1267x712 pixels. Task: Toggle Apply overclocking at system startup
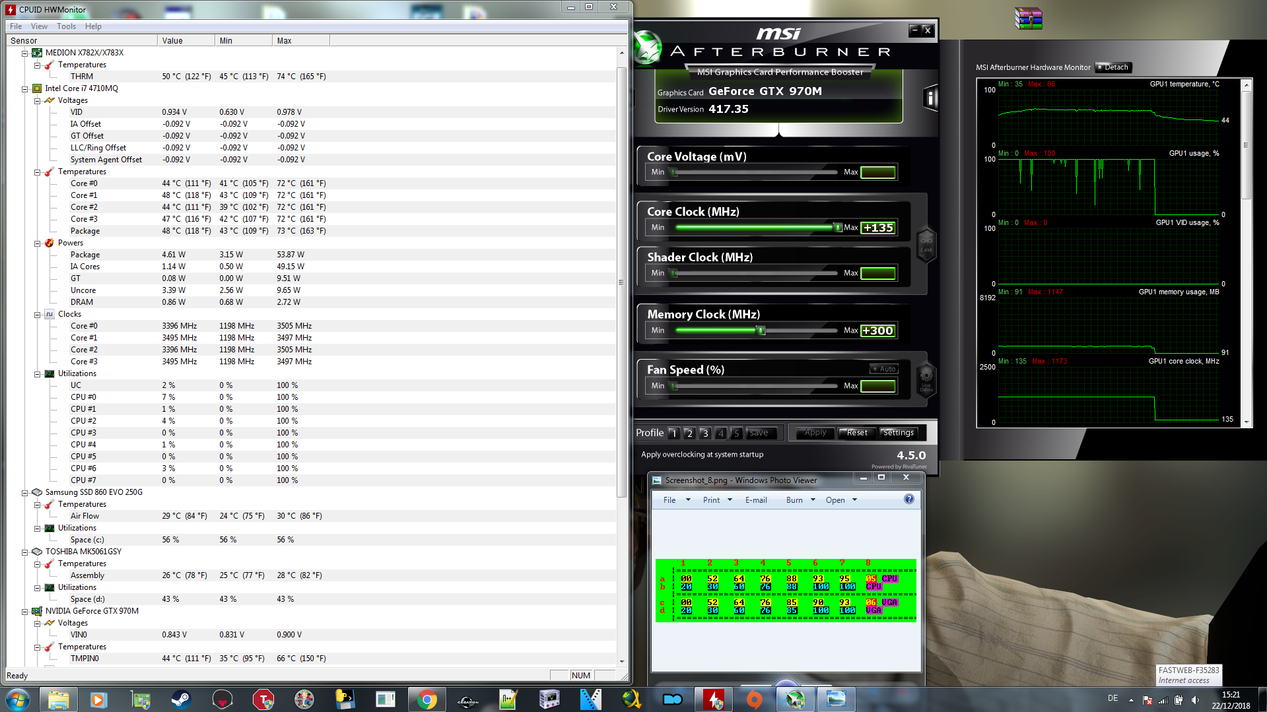(702, 455)
